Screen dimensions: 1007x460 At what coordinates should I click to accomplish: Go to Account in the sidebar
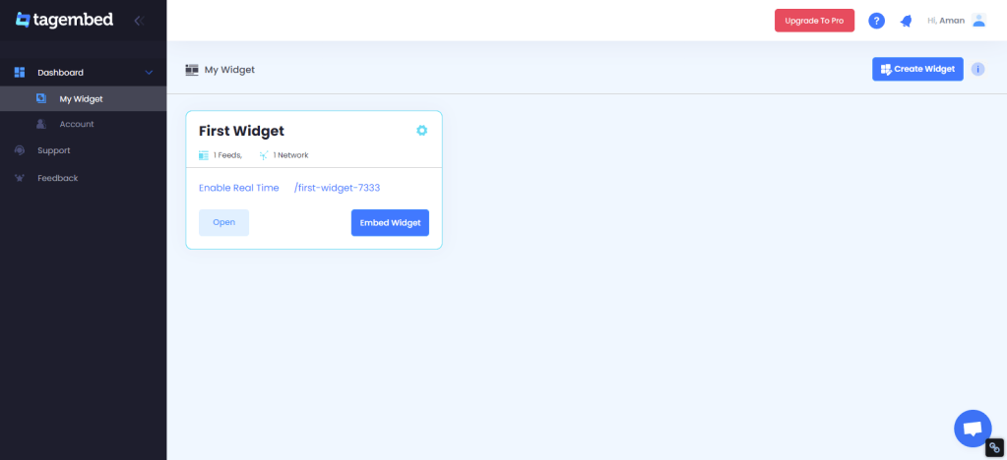[77, 124]
